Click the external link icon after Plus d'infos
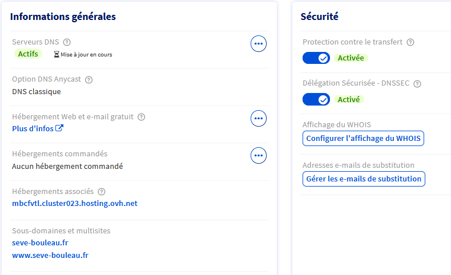 tap(59, 128)
